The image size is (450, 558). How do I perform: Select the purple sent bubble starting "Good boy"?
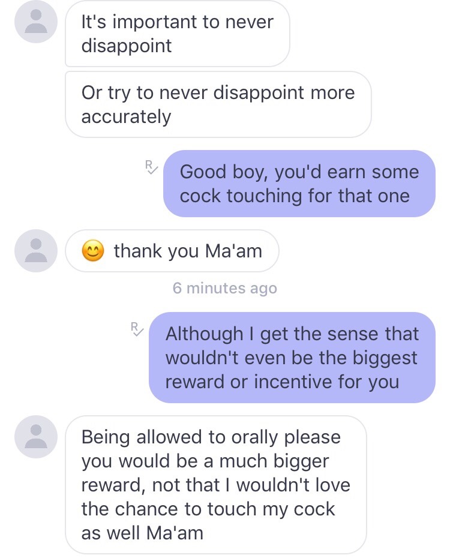point(299,184)
